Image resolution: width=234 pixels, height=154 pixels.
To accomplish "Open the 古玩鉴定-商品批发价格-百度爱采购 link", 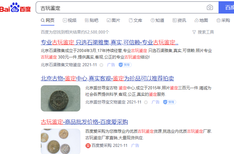I will pyautogui.click(x=84, y=122).
